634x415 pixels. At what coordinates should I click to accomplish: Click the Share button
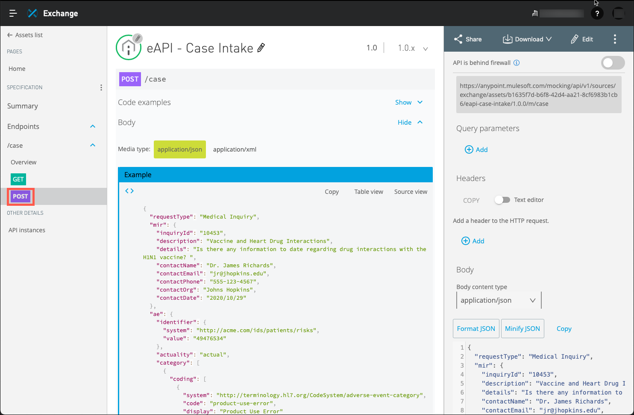coord(468,39)
